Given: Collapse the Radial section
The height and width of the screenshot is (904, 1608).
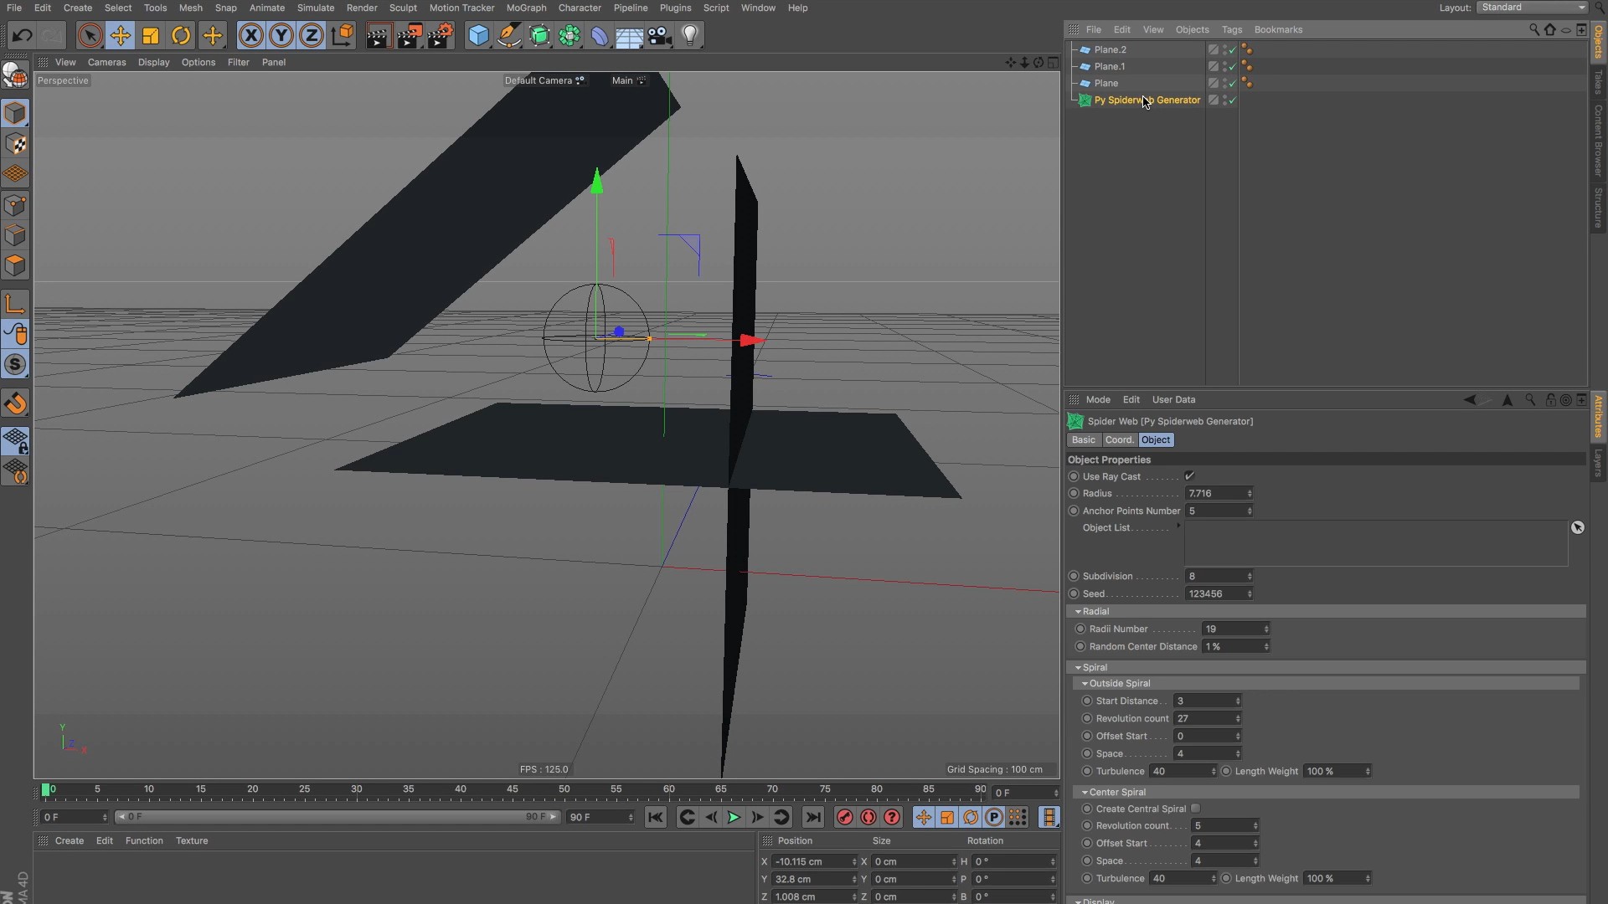Looking at the screenshot, I should pyautogui.click(x=1079, y=612).
